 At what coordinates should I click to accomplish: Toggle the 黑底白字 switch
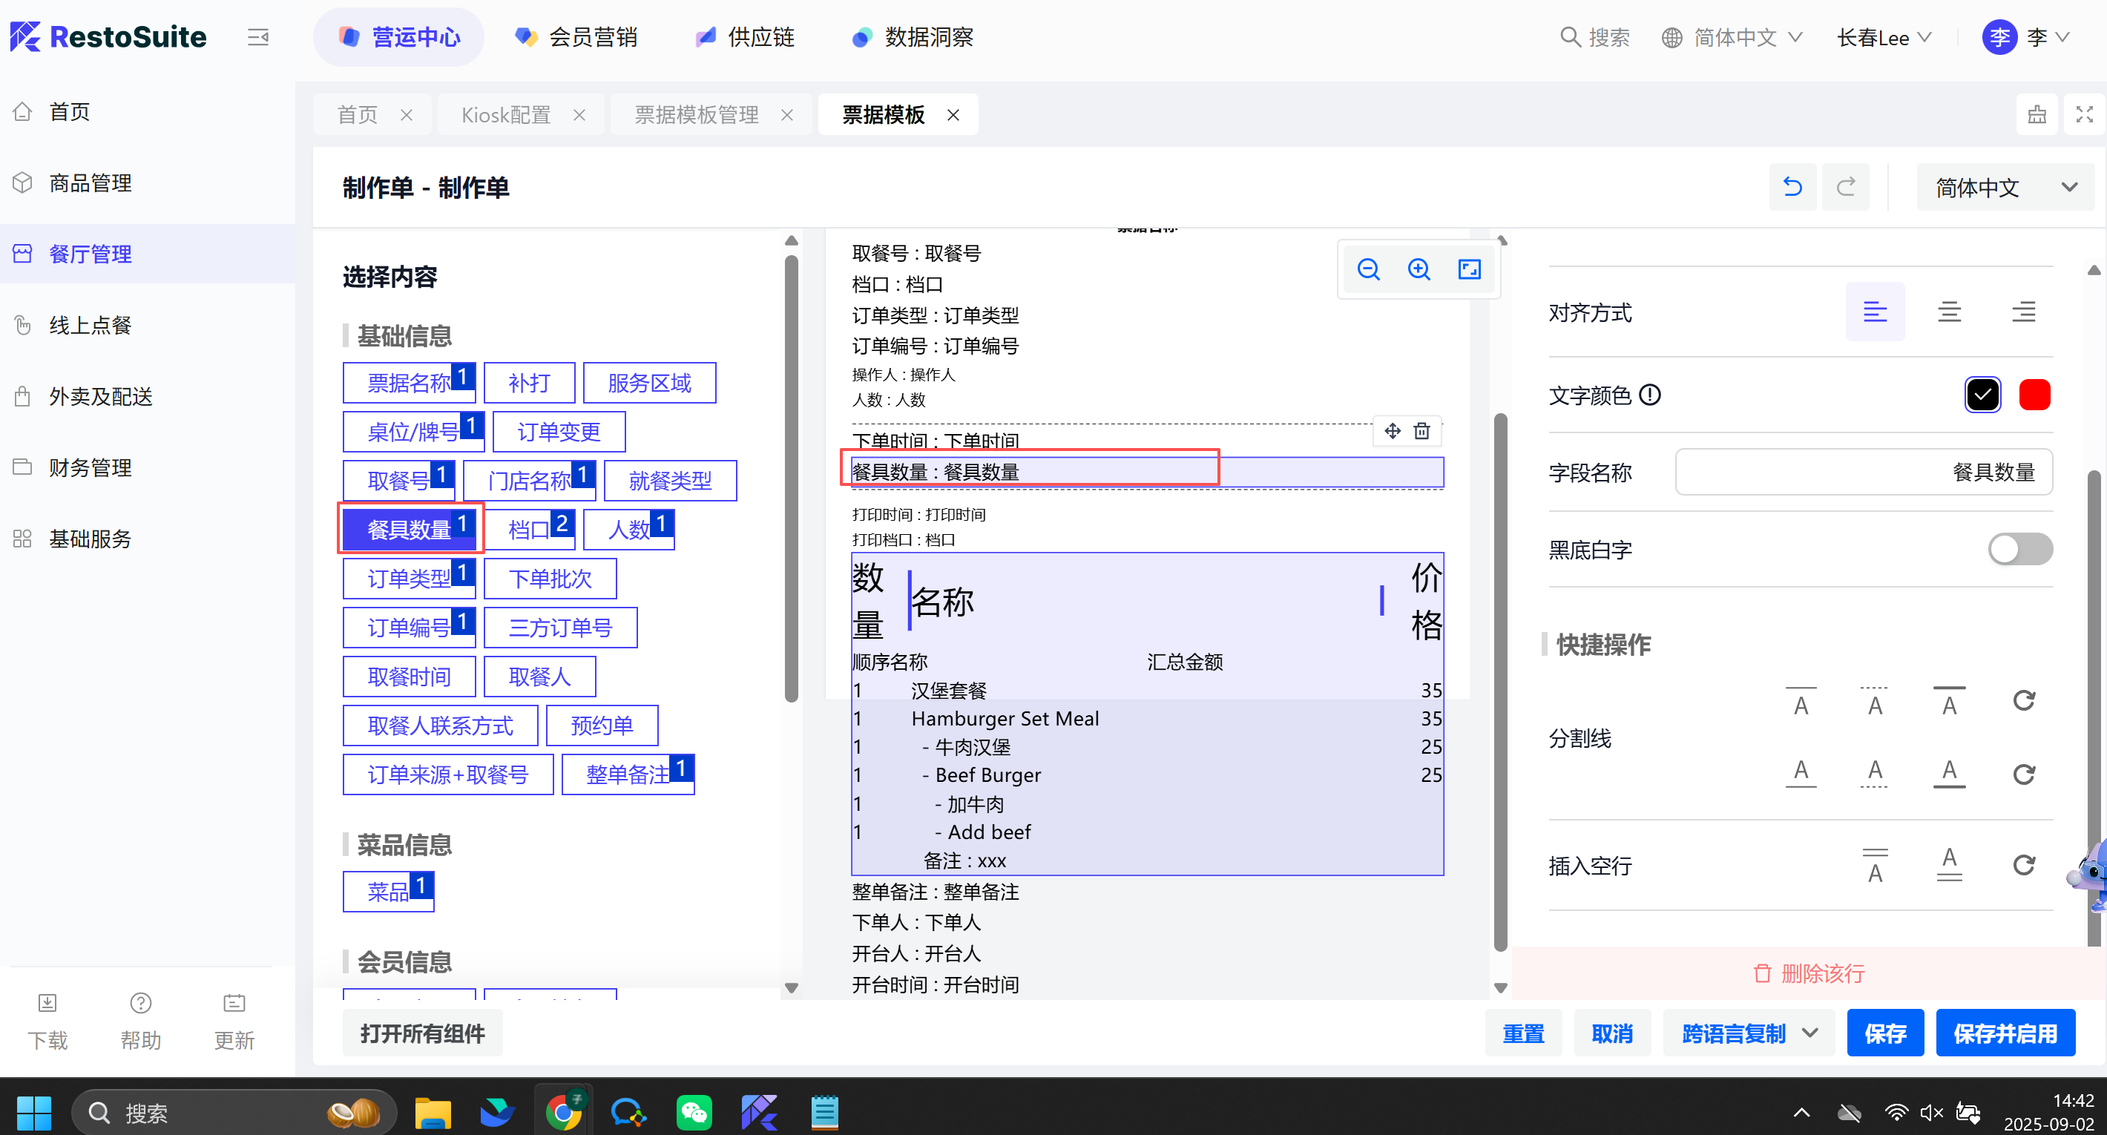(2019, 549)
